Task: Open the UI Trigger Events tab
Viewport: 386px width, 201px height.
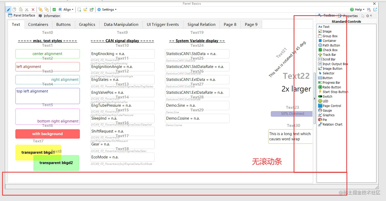Action: pyautogui.click(x=163, y=24)
